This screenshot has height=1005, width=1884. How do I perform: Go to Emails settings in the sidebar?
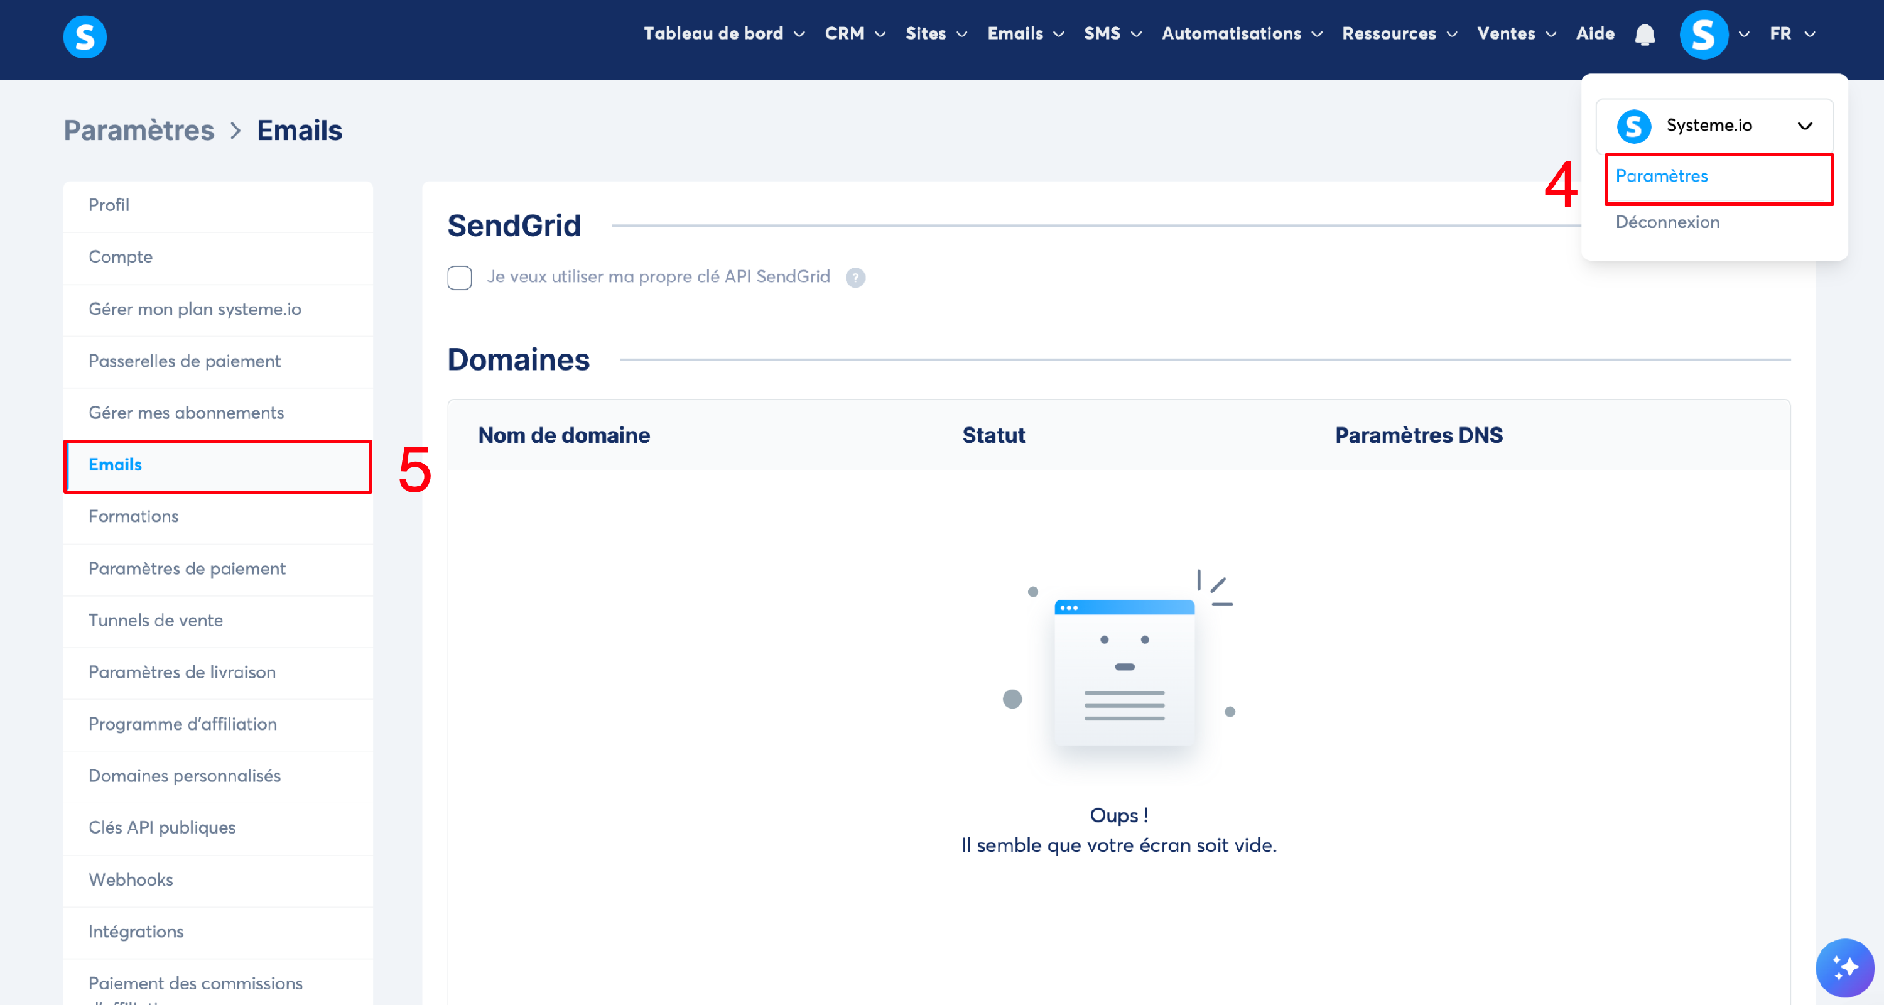pos(116,464)
